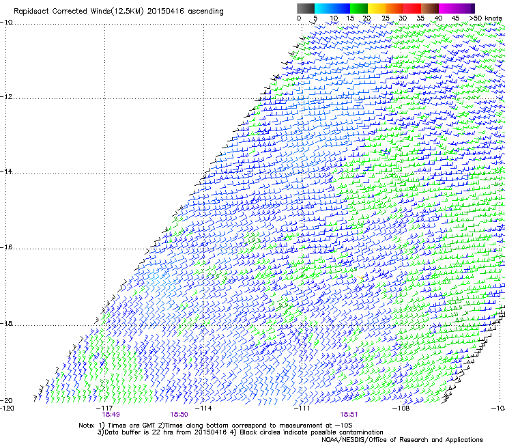Click the purple 18:51 time label

pyautogui.click(x=349, y=415)
